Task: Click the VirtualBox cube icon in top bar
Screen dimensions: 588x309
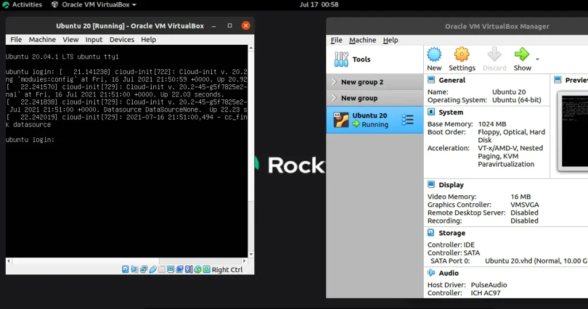Action: (55, 5)
